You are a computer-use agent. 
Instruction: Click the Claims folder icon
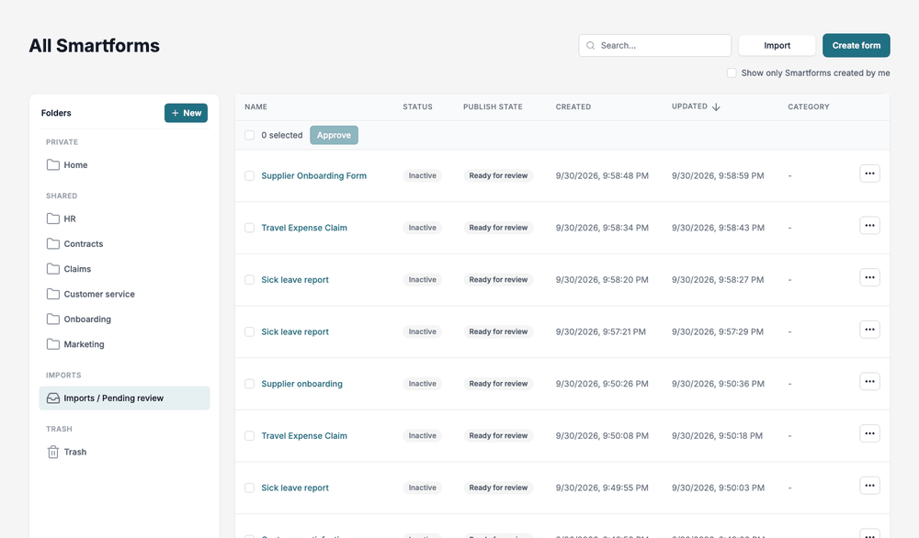tap(52, 269)
